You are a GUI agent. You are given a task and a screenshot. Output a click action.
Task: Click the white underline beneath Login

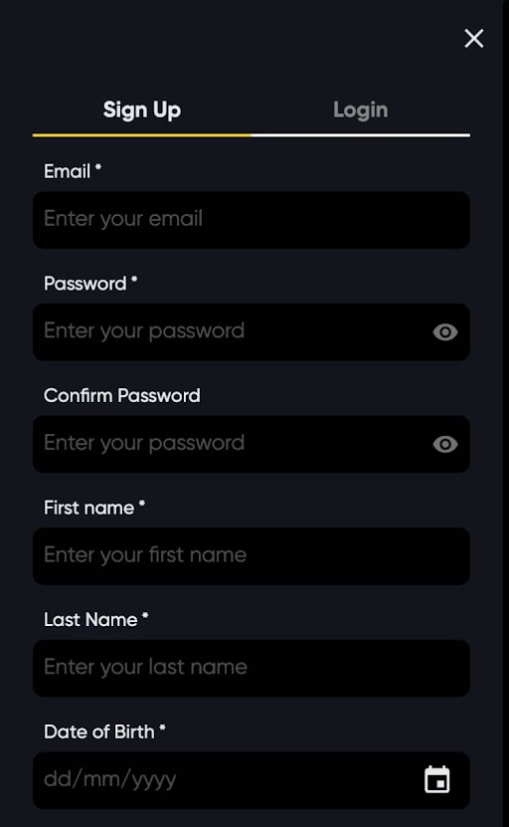[x=361, y=135]
